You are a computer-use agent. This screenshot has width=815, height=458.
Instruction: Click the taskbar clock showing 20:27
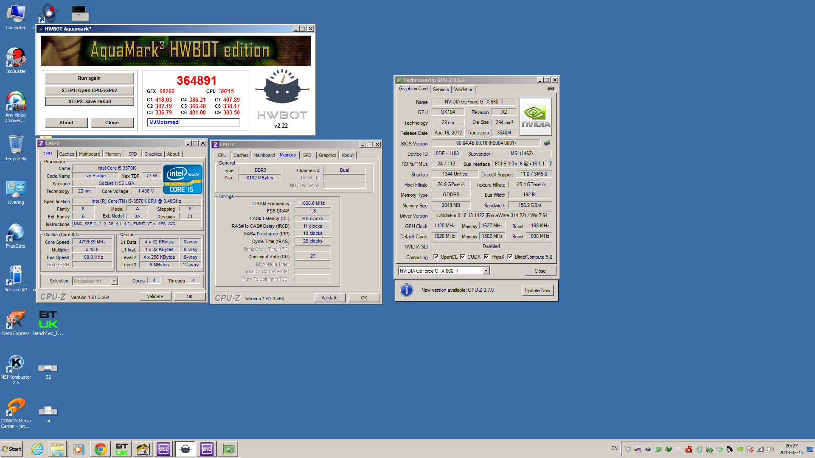point(791,449)
